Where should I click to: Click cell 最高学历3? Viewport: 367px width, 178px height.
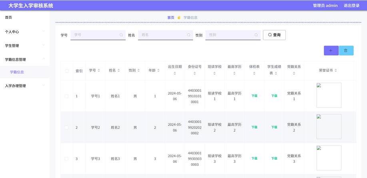[235, 159]
